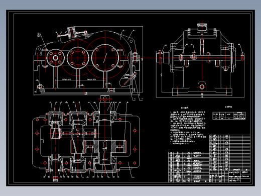Select the small parameter table above the parts list
The height and width of the screenshot is (196, 261).
pyautogui.click(x=229, y=116)
